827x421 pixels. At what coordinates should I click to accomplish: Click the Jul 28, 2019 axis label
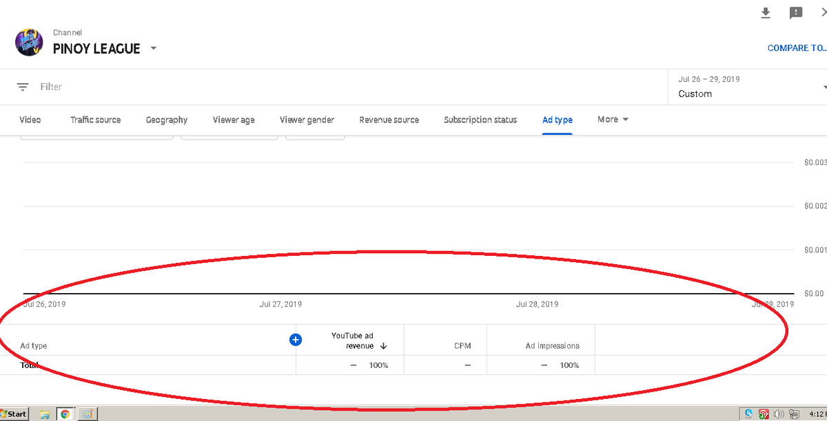(x=537, y=304)
